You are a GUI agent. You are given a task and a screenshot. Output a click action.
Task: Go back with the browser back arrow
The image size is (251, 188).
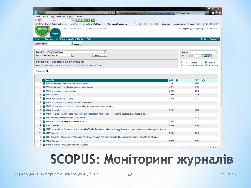point(36,13)
